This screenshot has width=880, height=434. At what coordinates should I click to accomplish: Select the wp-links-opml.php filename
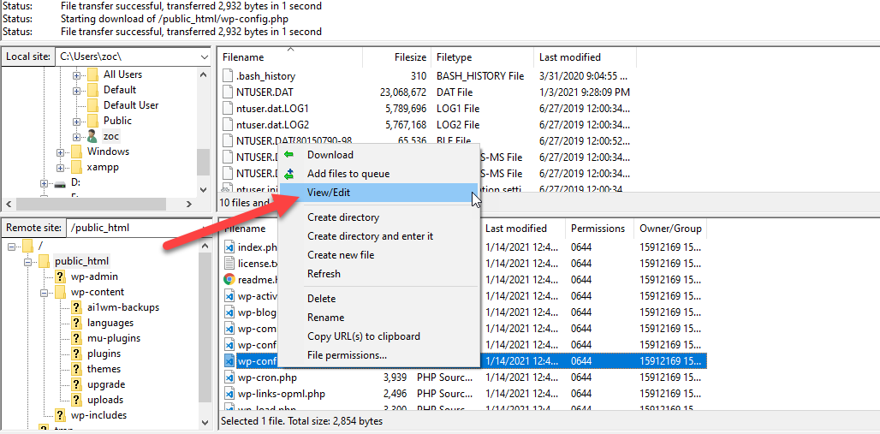point(281,394)
